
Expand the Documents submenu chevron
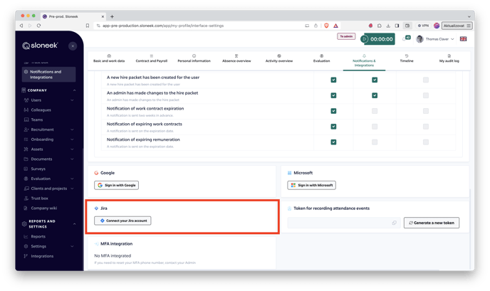[72, 159]
